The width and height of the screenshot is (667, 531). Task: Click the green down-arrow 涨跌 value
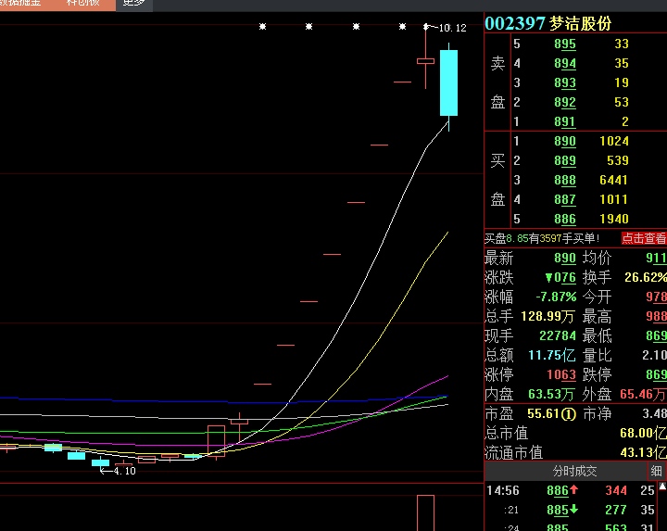(560, 278)
